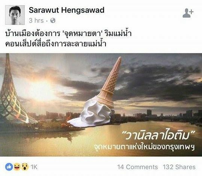This screenshot has width=202, height=176.
Task: Open the melting ice cream cone photo
Action: click(101, 105)
